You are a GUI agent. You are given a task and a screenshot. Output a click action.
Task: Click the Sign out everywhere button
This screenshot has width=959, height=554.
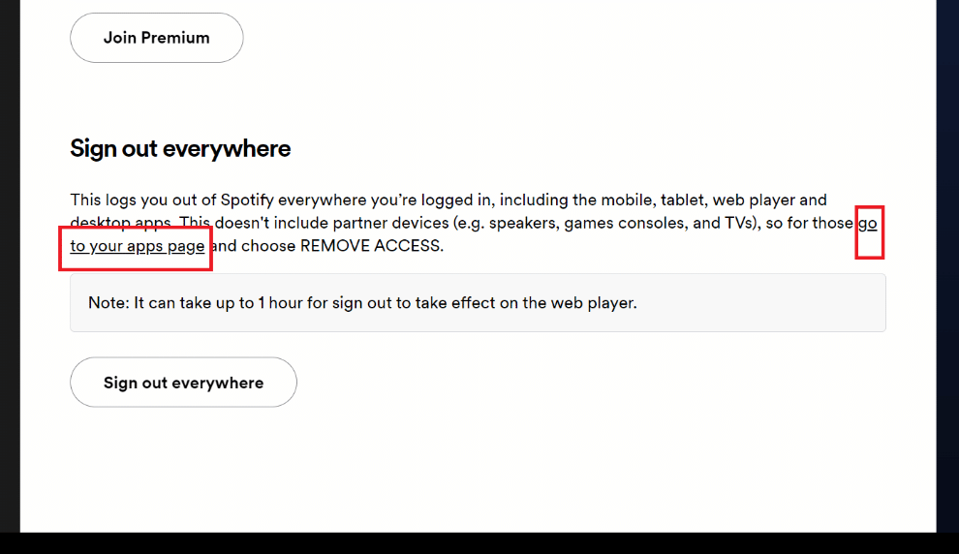(x=183, y=383)
